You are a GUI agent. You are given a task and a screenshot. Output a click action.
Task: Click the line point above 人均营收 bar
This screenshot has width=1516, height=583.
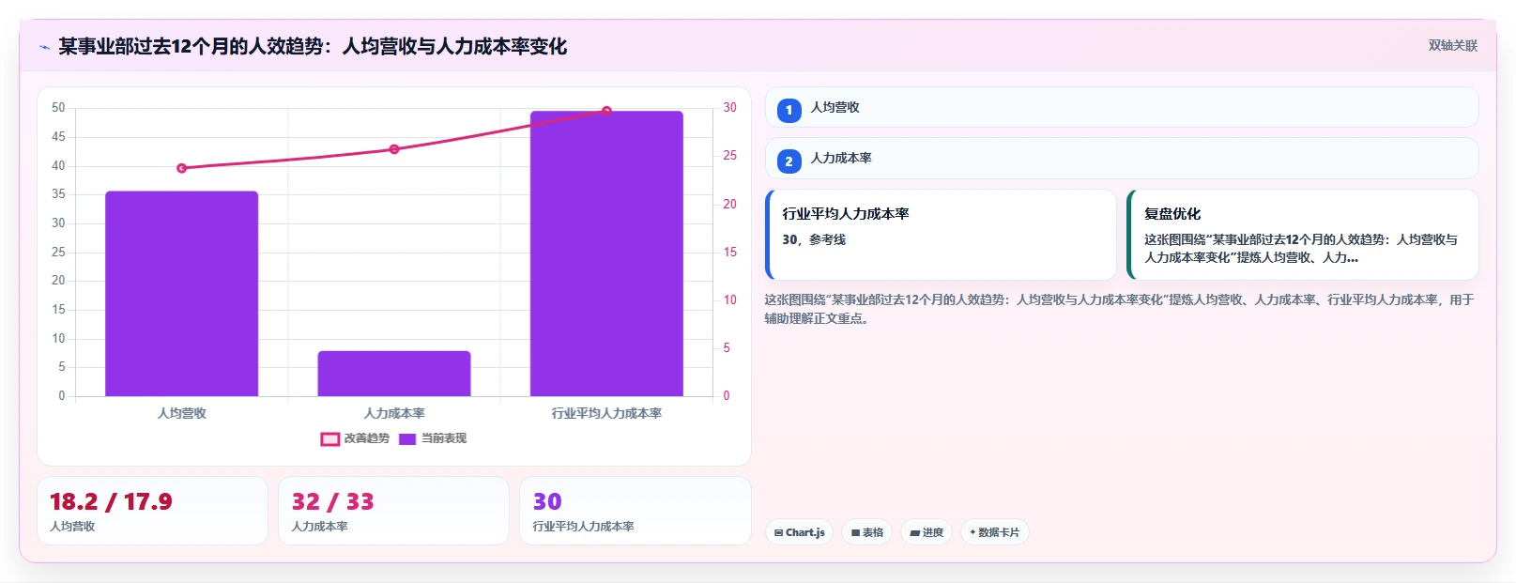tap(182, 168)
